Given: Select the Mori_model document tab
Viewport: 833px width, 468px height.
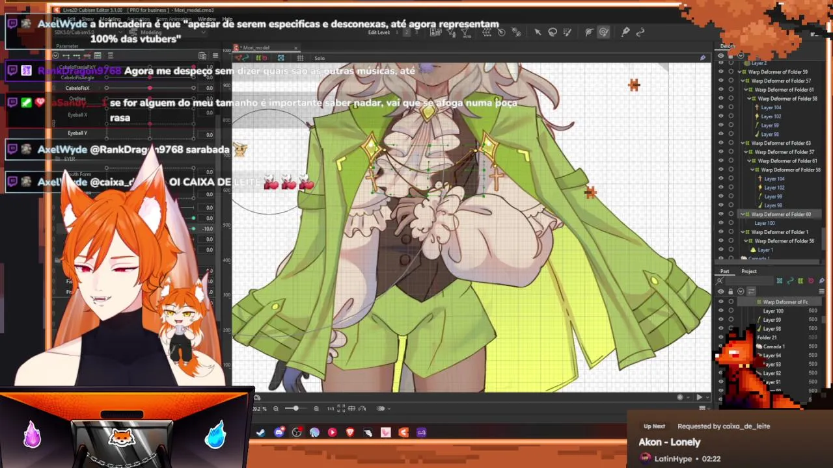Looking at the screenshot, I should (266, 47).
